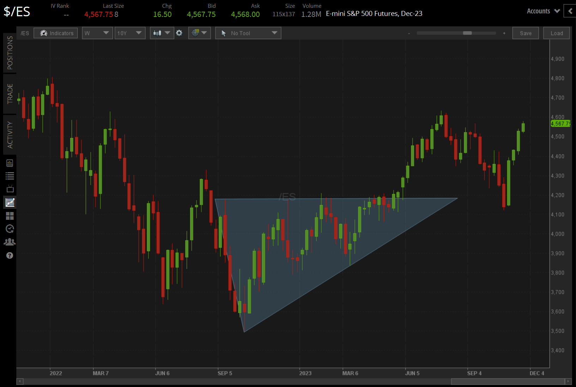Click the TV icon in the sidebar
This screenshot has height=387, width=576.
(10, 189)
